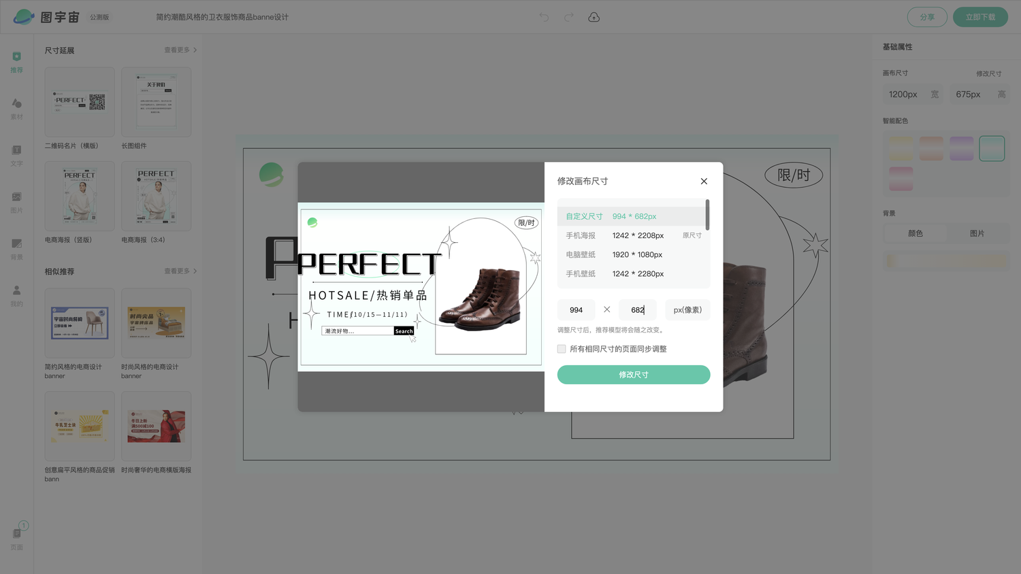The image size is (1021, 574).
Task: Open the 我的 sidebar panel
Action: 17,296
